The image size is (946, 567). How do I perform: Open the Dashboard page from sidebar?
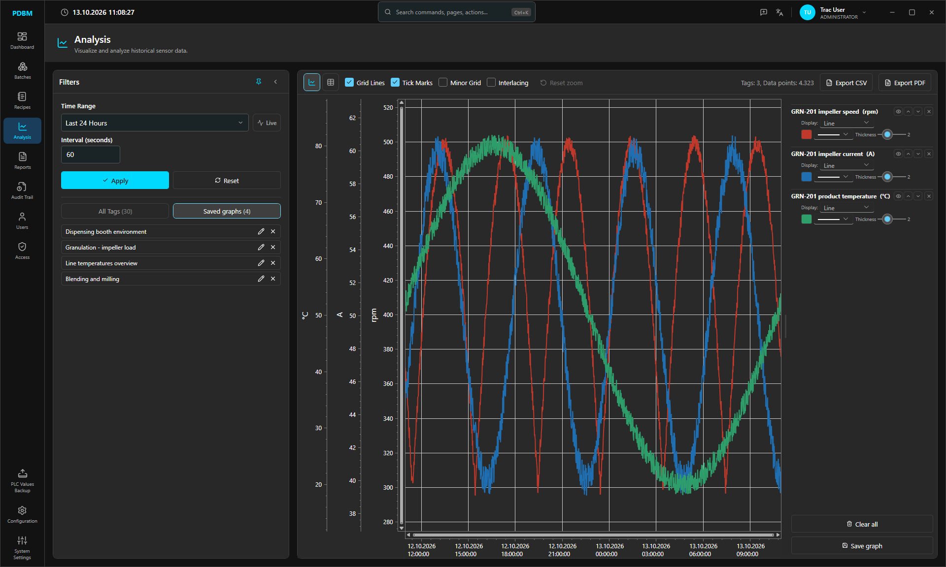22,41
